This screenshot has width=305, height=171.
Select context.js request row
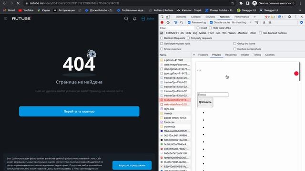pos(175,127)
